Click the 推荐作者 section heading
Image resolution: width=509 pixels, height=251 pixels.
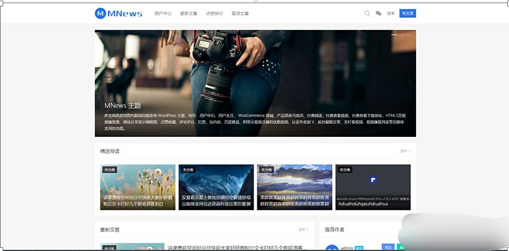coord(334,230)
